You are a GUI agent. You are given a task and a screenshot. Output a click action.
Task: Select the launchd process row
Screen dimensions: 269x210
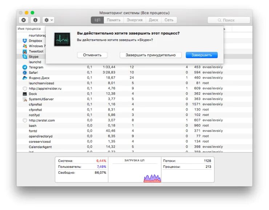coord(35,62)
